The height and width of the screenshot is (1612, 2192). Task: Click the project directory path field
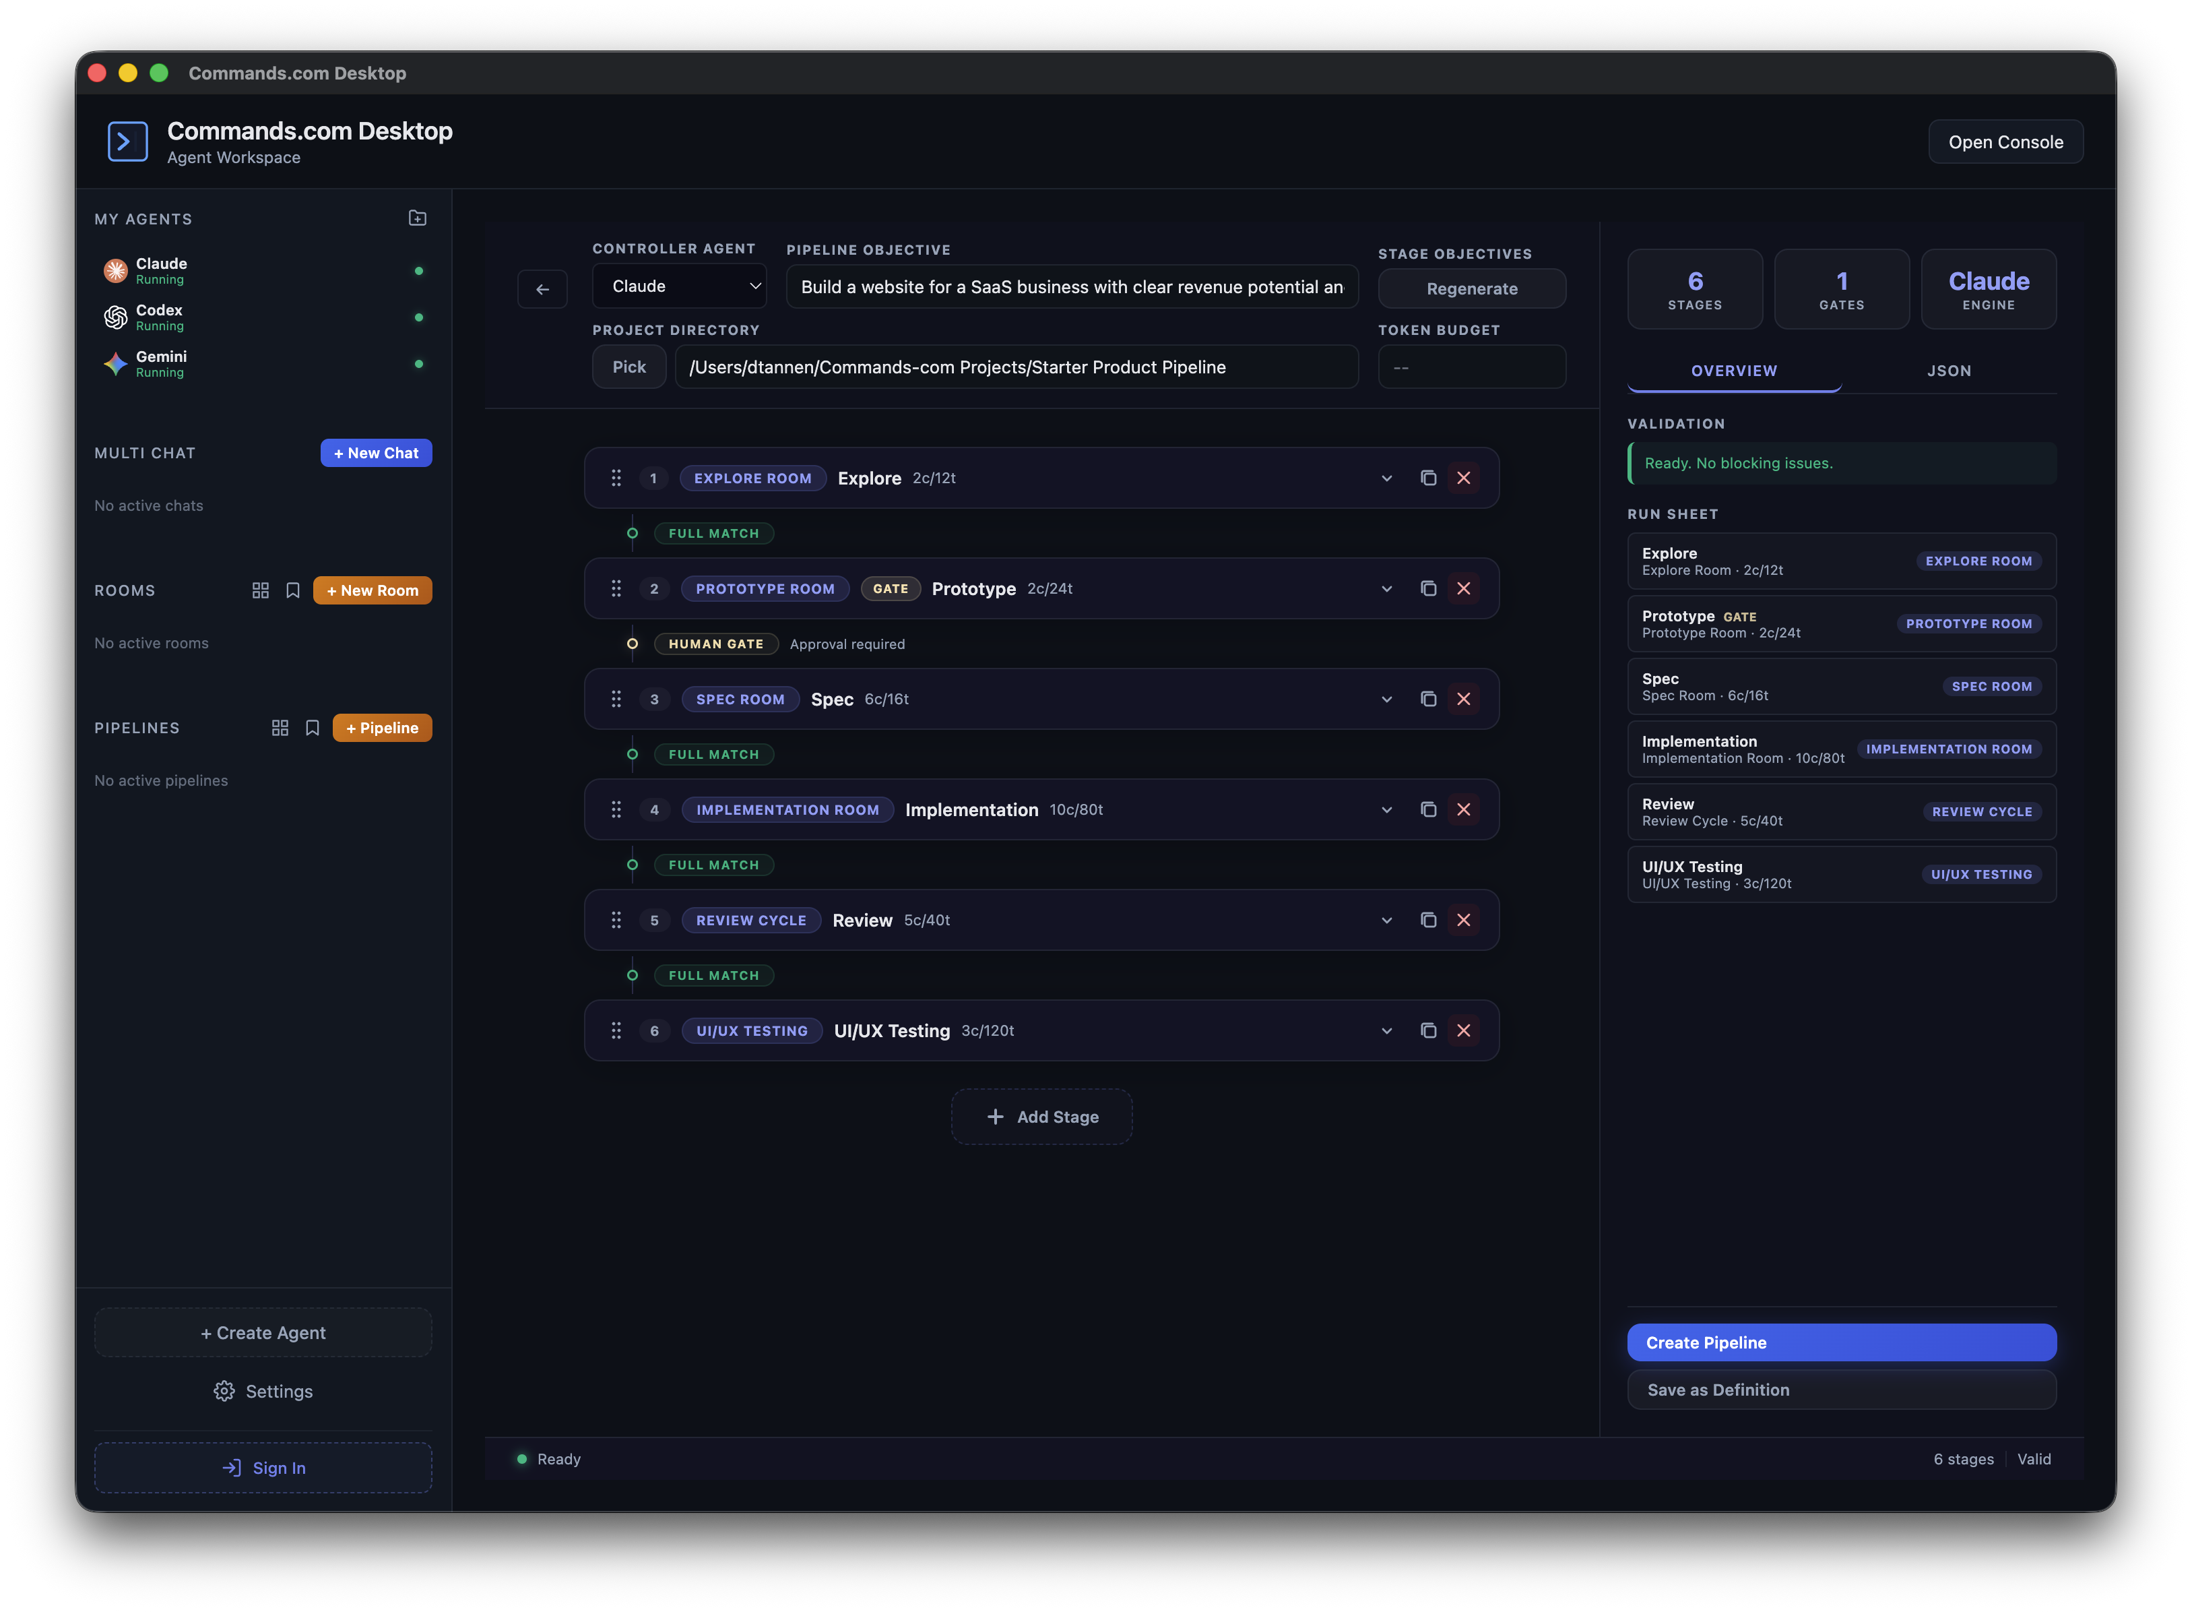coord(1017,367)
